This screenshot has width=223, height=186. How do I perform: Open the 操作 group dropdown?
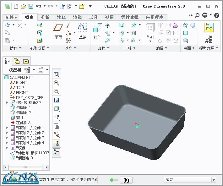coord(15,48)
